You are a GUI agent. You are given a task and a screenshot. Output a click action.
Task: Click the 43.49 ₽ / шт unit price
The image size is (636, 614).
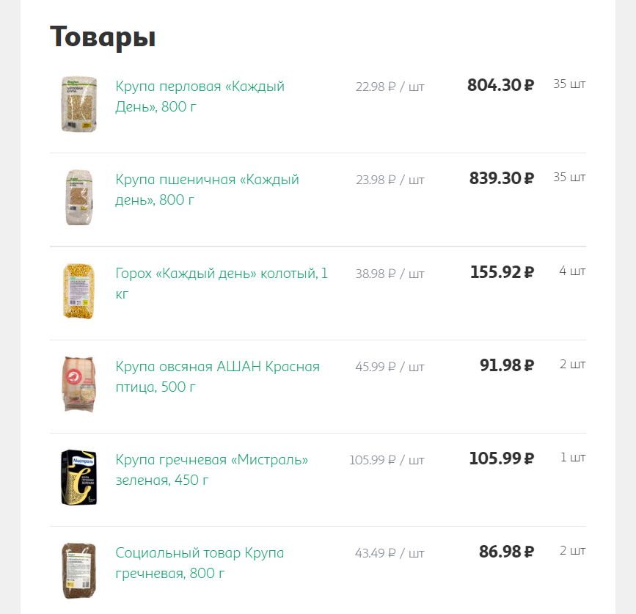390,553
